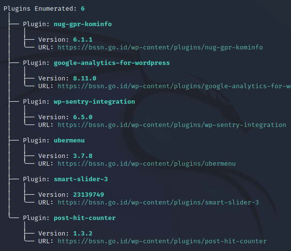Open the smart-slider-3 plugin URL
Viewport: 291px width, 251px height.
click(158, 203)
